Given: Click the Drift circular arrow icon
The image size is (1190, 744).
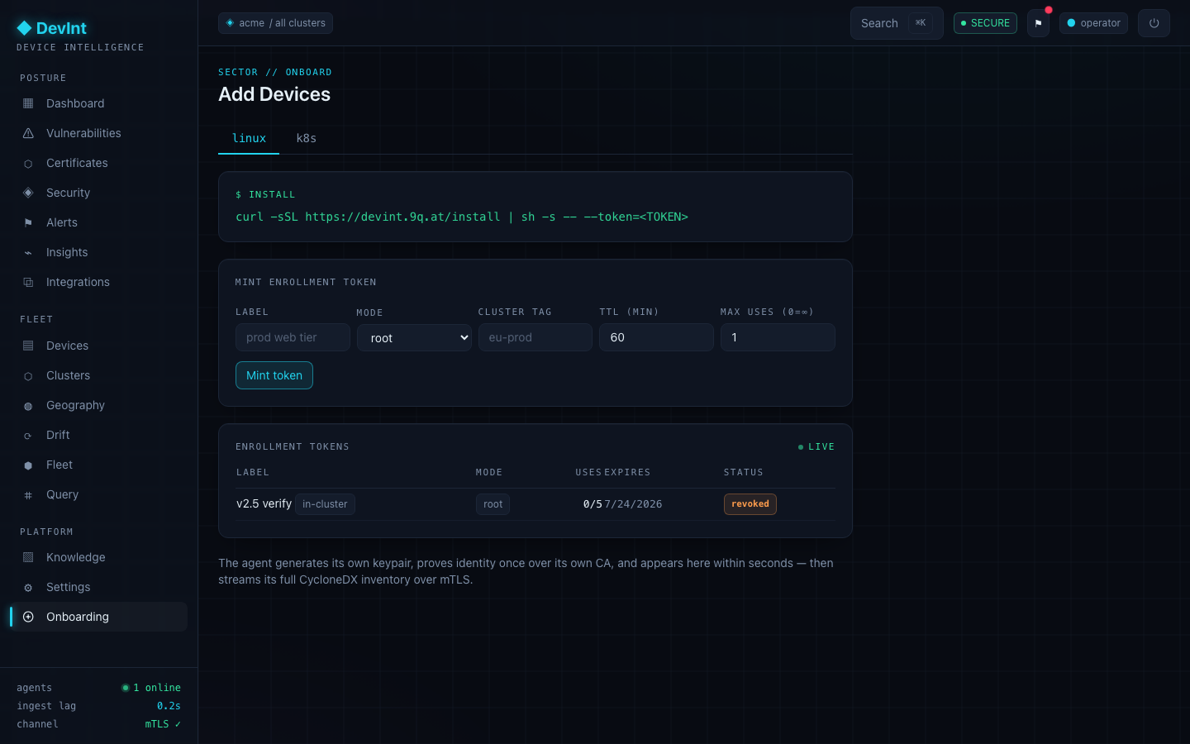Looking at the screenshot, I should (x=28, y=436).
